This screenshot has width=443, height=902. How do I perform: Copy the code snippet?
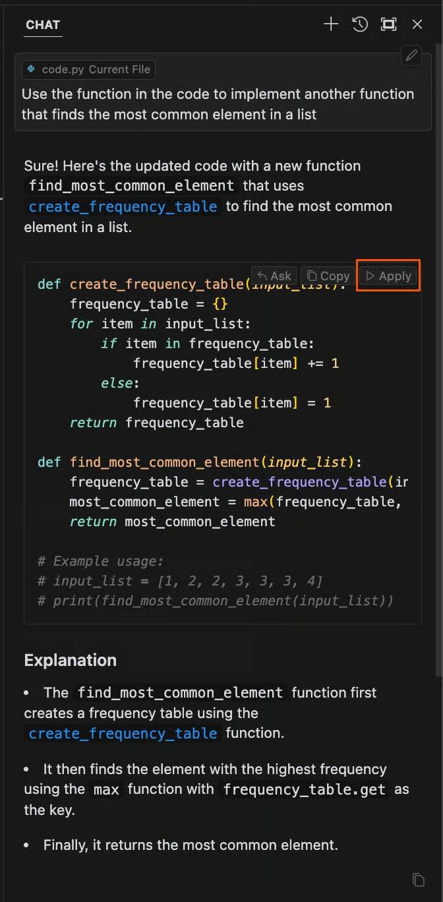point(328,276)
